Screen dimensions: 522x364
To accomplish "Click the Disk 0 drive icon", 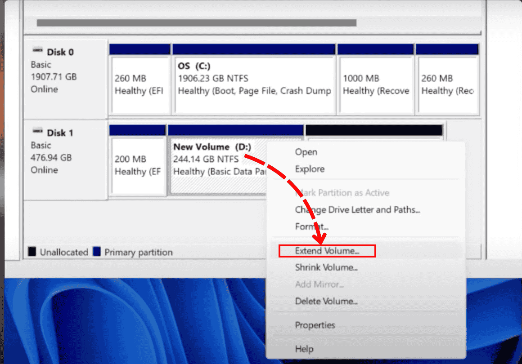I will pyautogui.click(x=37, y=50).
